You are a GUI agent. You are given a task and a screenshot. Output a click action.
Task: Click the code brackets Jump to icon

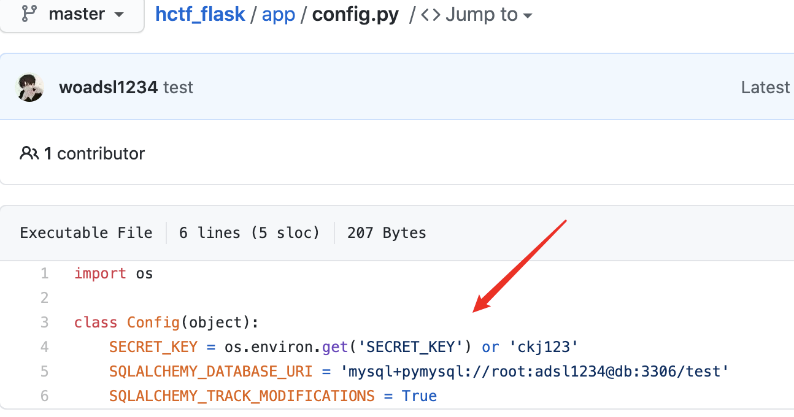(x=431, y=15)
